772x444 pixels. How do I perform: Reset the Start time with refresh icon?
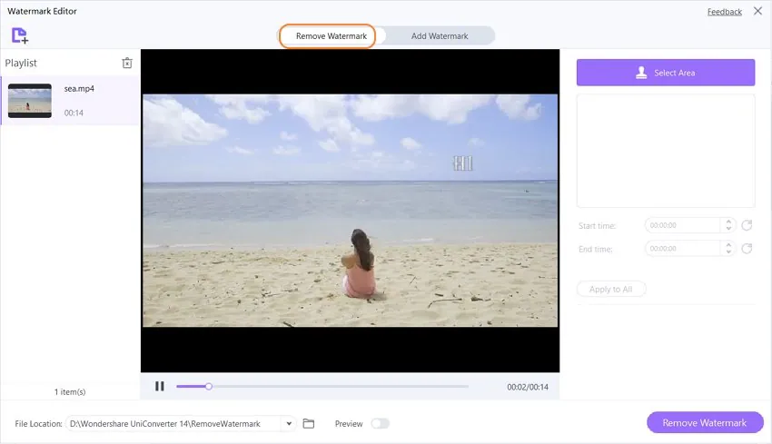(x=747, y=225)
